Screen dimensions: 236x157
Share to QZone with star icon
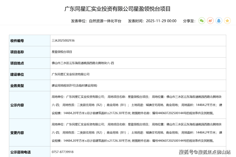[227, 21]
